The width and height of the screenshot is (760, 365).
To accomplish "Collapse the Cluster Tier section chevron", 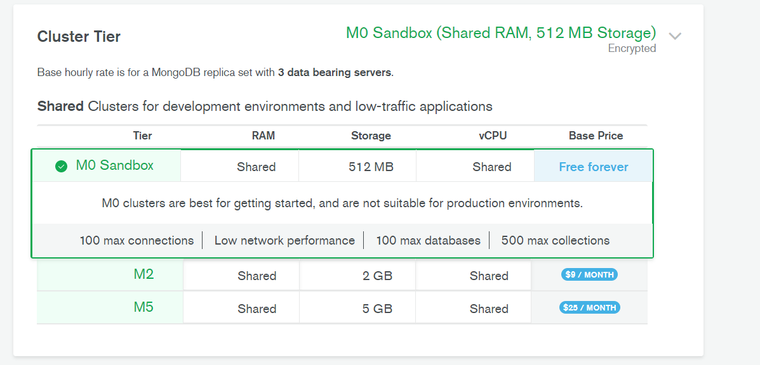I will pos(675,36).
